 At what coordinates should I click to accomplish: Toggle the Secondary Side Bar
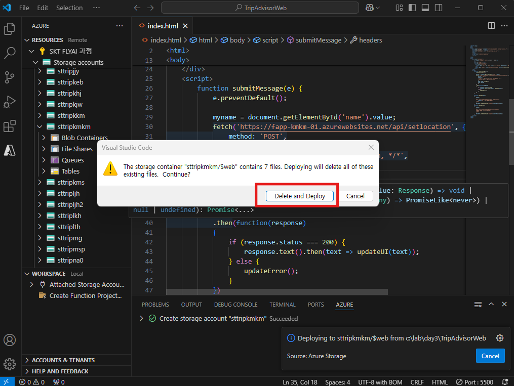[x=438, y=8]
